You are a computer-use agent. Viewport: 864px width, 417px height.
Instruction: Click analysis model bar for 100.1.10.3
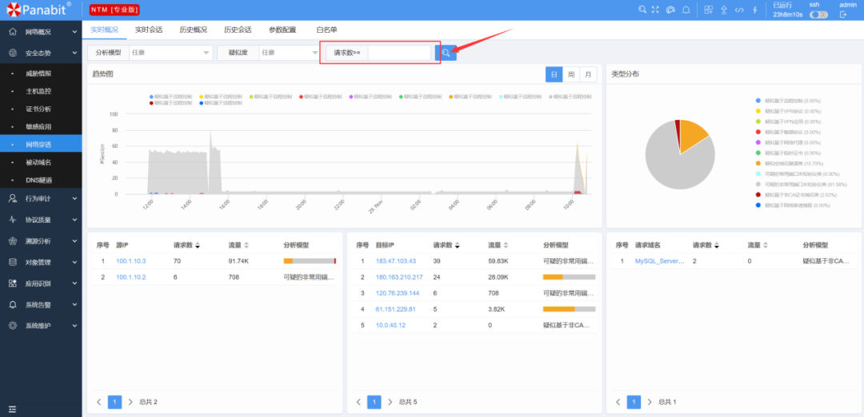pyautogui.click(x=310, y=261)
